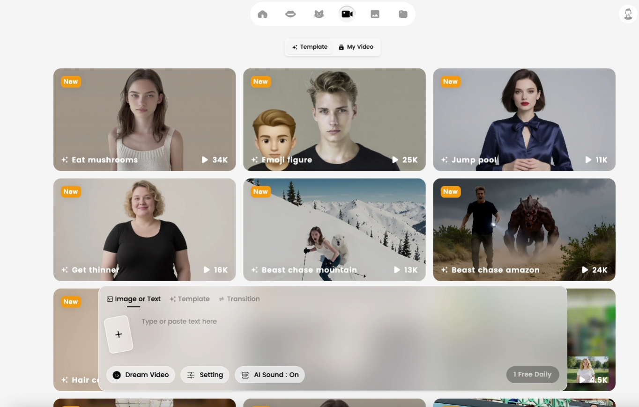Open the cat face icon in navigation
The width and height of the screenshot is (639, 407).
pyautogui.click(x=319, y=14)
